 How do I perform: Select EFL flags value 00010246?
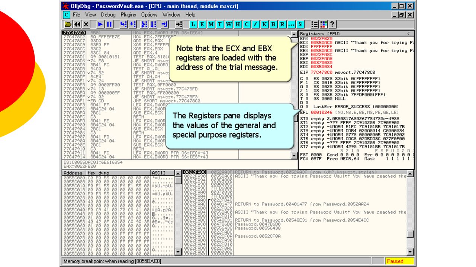322,112
